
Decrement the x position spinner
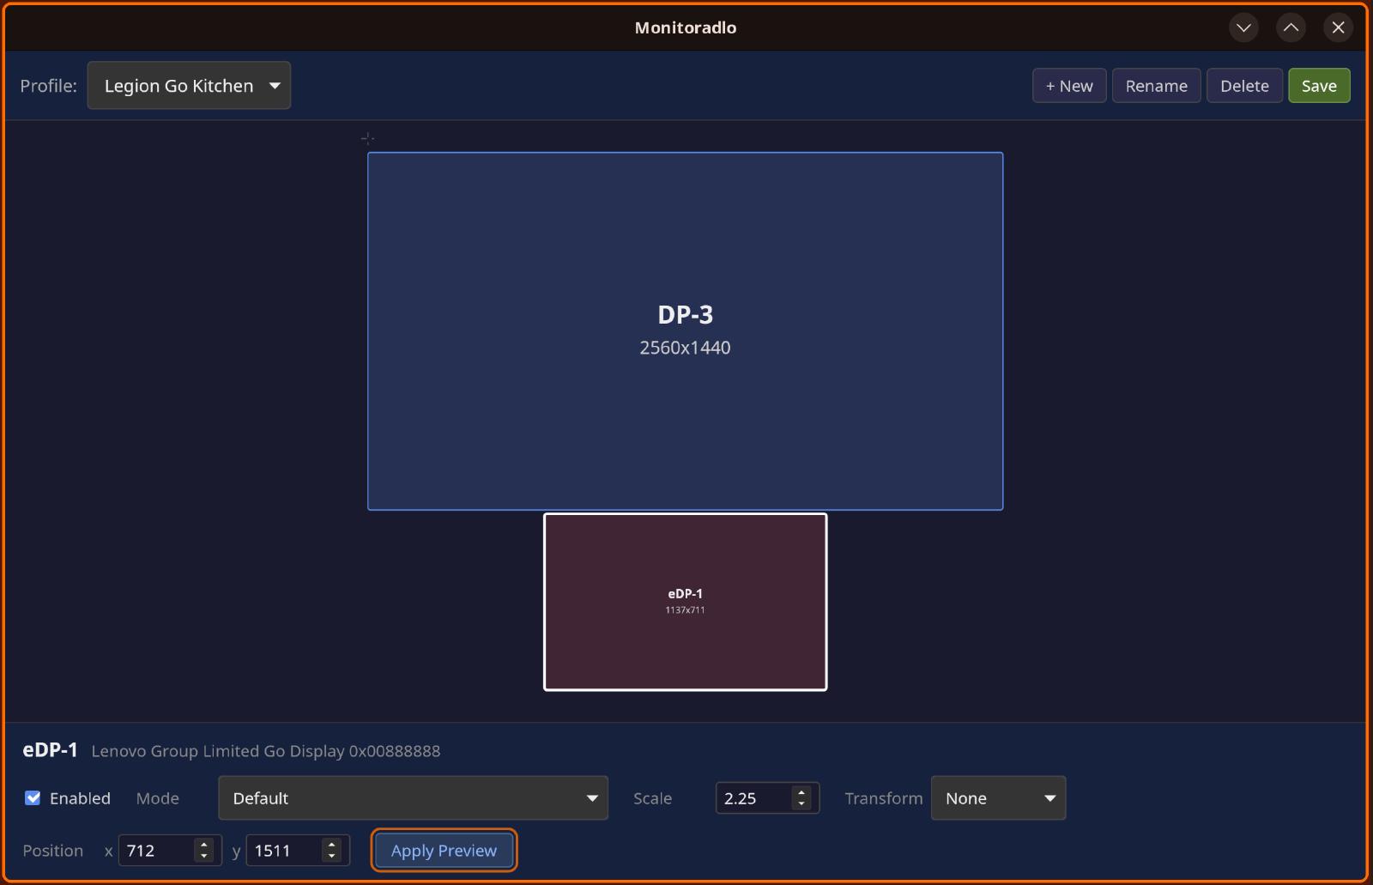coord(203,857)
